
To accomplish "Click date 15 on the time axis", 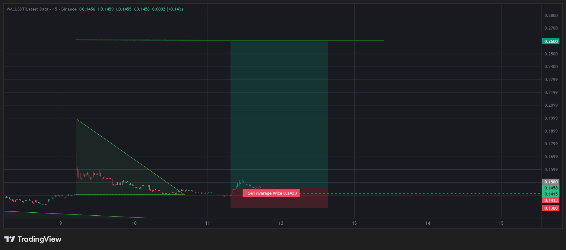I will pos(501,223).
